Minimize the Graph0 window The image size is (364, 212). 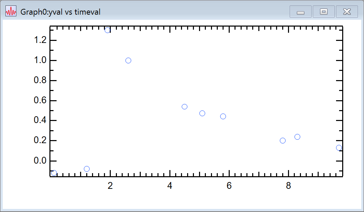coord(300,12)
